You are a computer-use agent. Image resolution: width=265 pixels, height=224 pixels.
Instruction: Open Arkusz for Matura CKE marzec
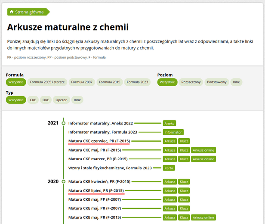(x=170, y=159)
